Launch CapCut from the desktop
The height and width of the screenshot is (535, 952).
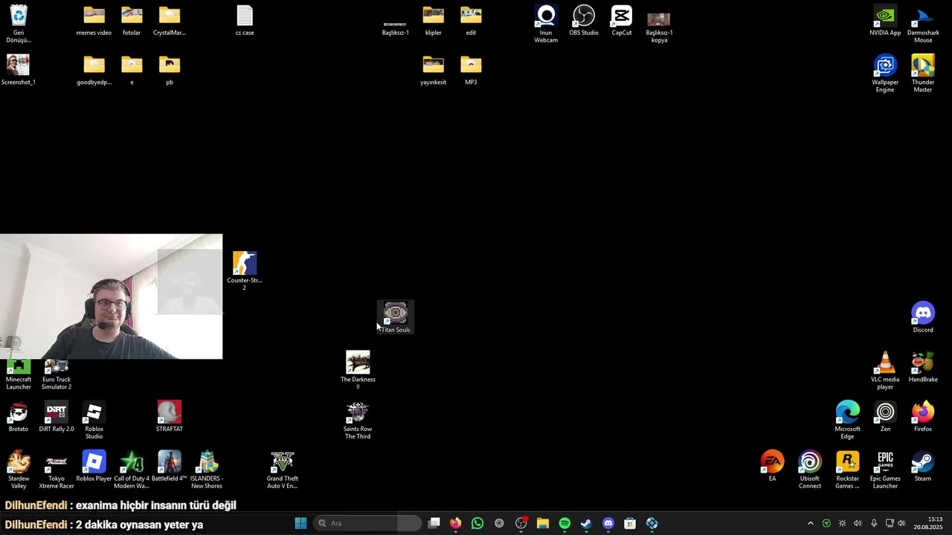(622, 20)
